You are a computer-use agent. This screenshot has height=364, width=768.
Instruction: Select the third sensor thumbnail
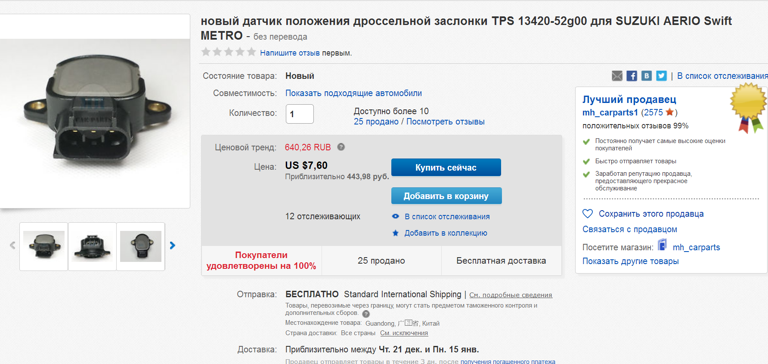(x=141, y=246)
